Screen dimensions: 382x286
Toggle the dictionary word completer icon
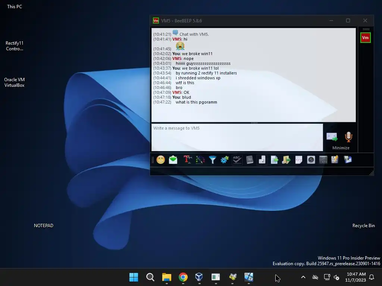[250, 160]
